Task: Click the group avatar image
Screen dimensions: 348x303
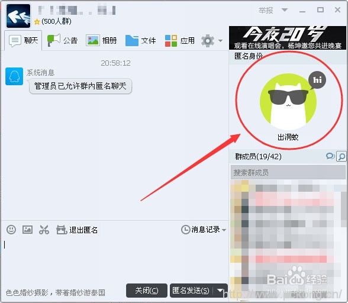Action: (18, 16)
